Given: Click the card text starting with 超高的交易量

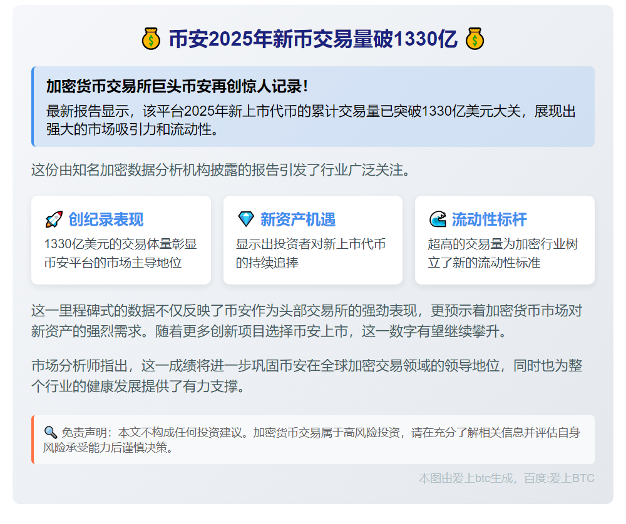Looking at the screenshot, I should [503, 253].
